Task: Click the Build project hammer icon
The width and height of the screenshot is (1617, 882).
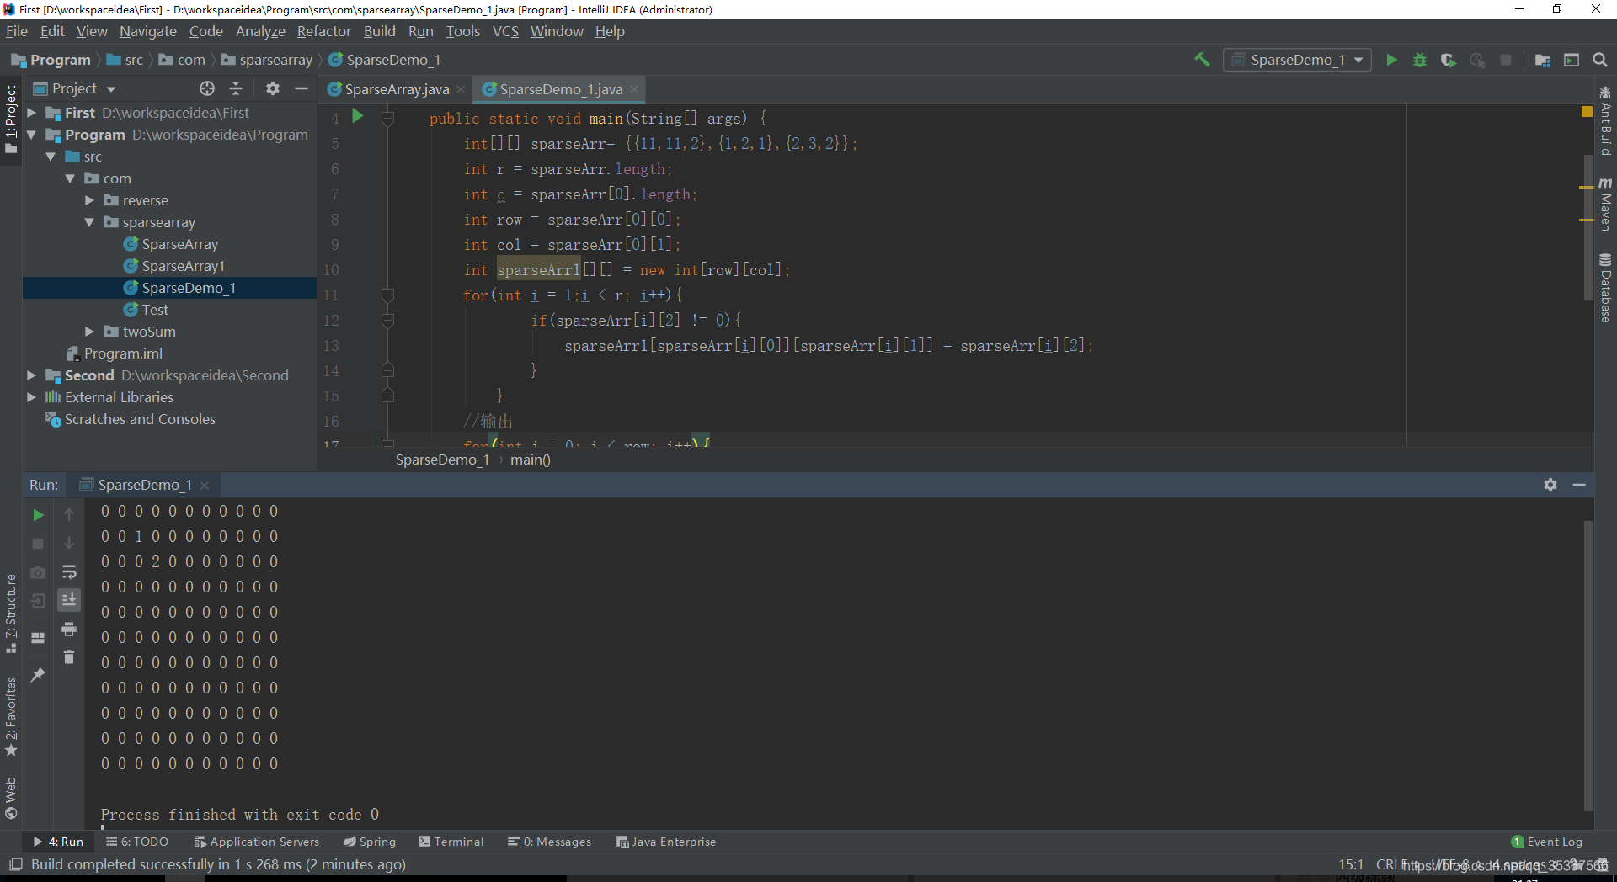Action: (x=1202, y=60)
